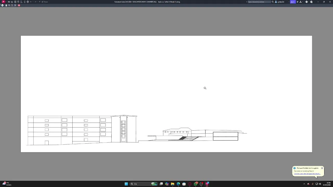Expand the Help dropdown arrow
Screen dimensions: 333x187
click(309, 2)
